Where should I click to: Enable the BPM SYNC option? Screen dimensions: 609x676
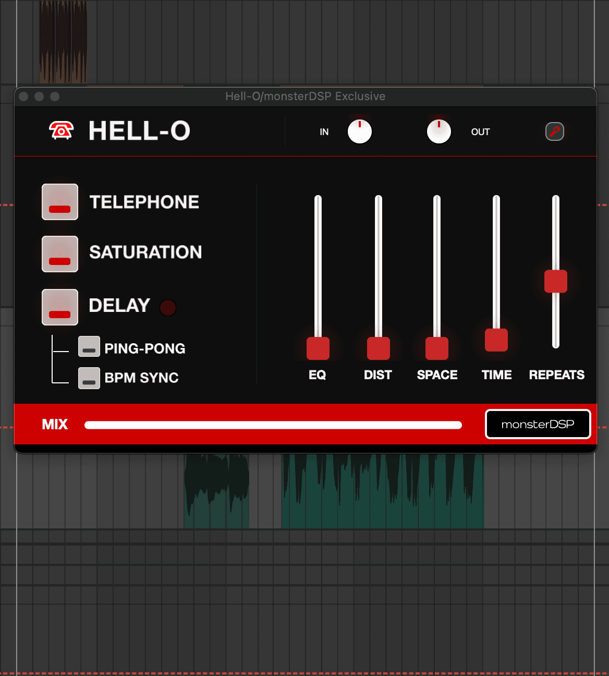(x=89, y=378)
